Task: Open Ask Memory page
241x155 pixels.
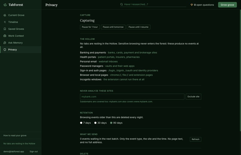Action: coord(21,43)
